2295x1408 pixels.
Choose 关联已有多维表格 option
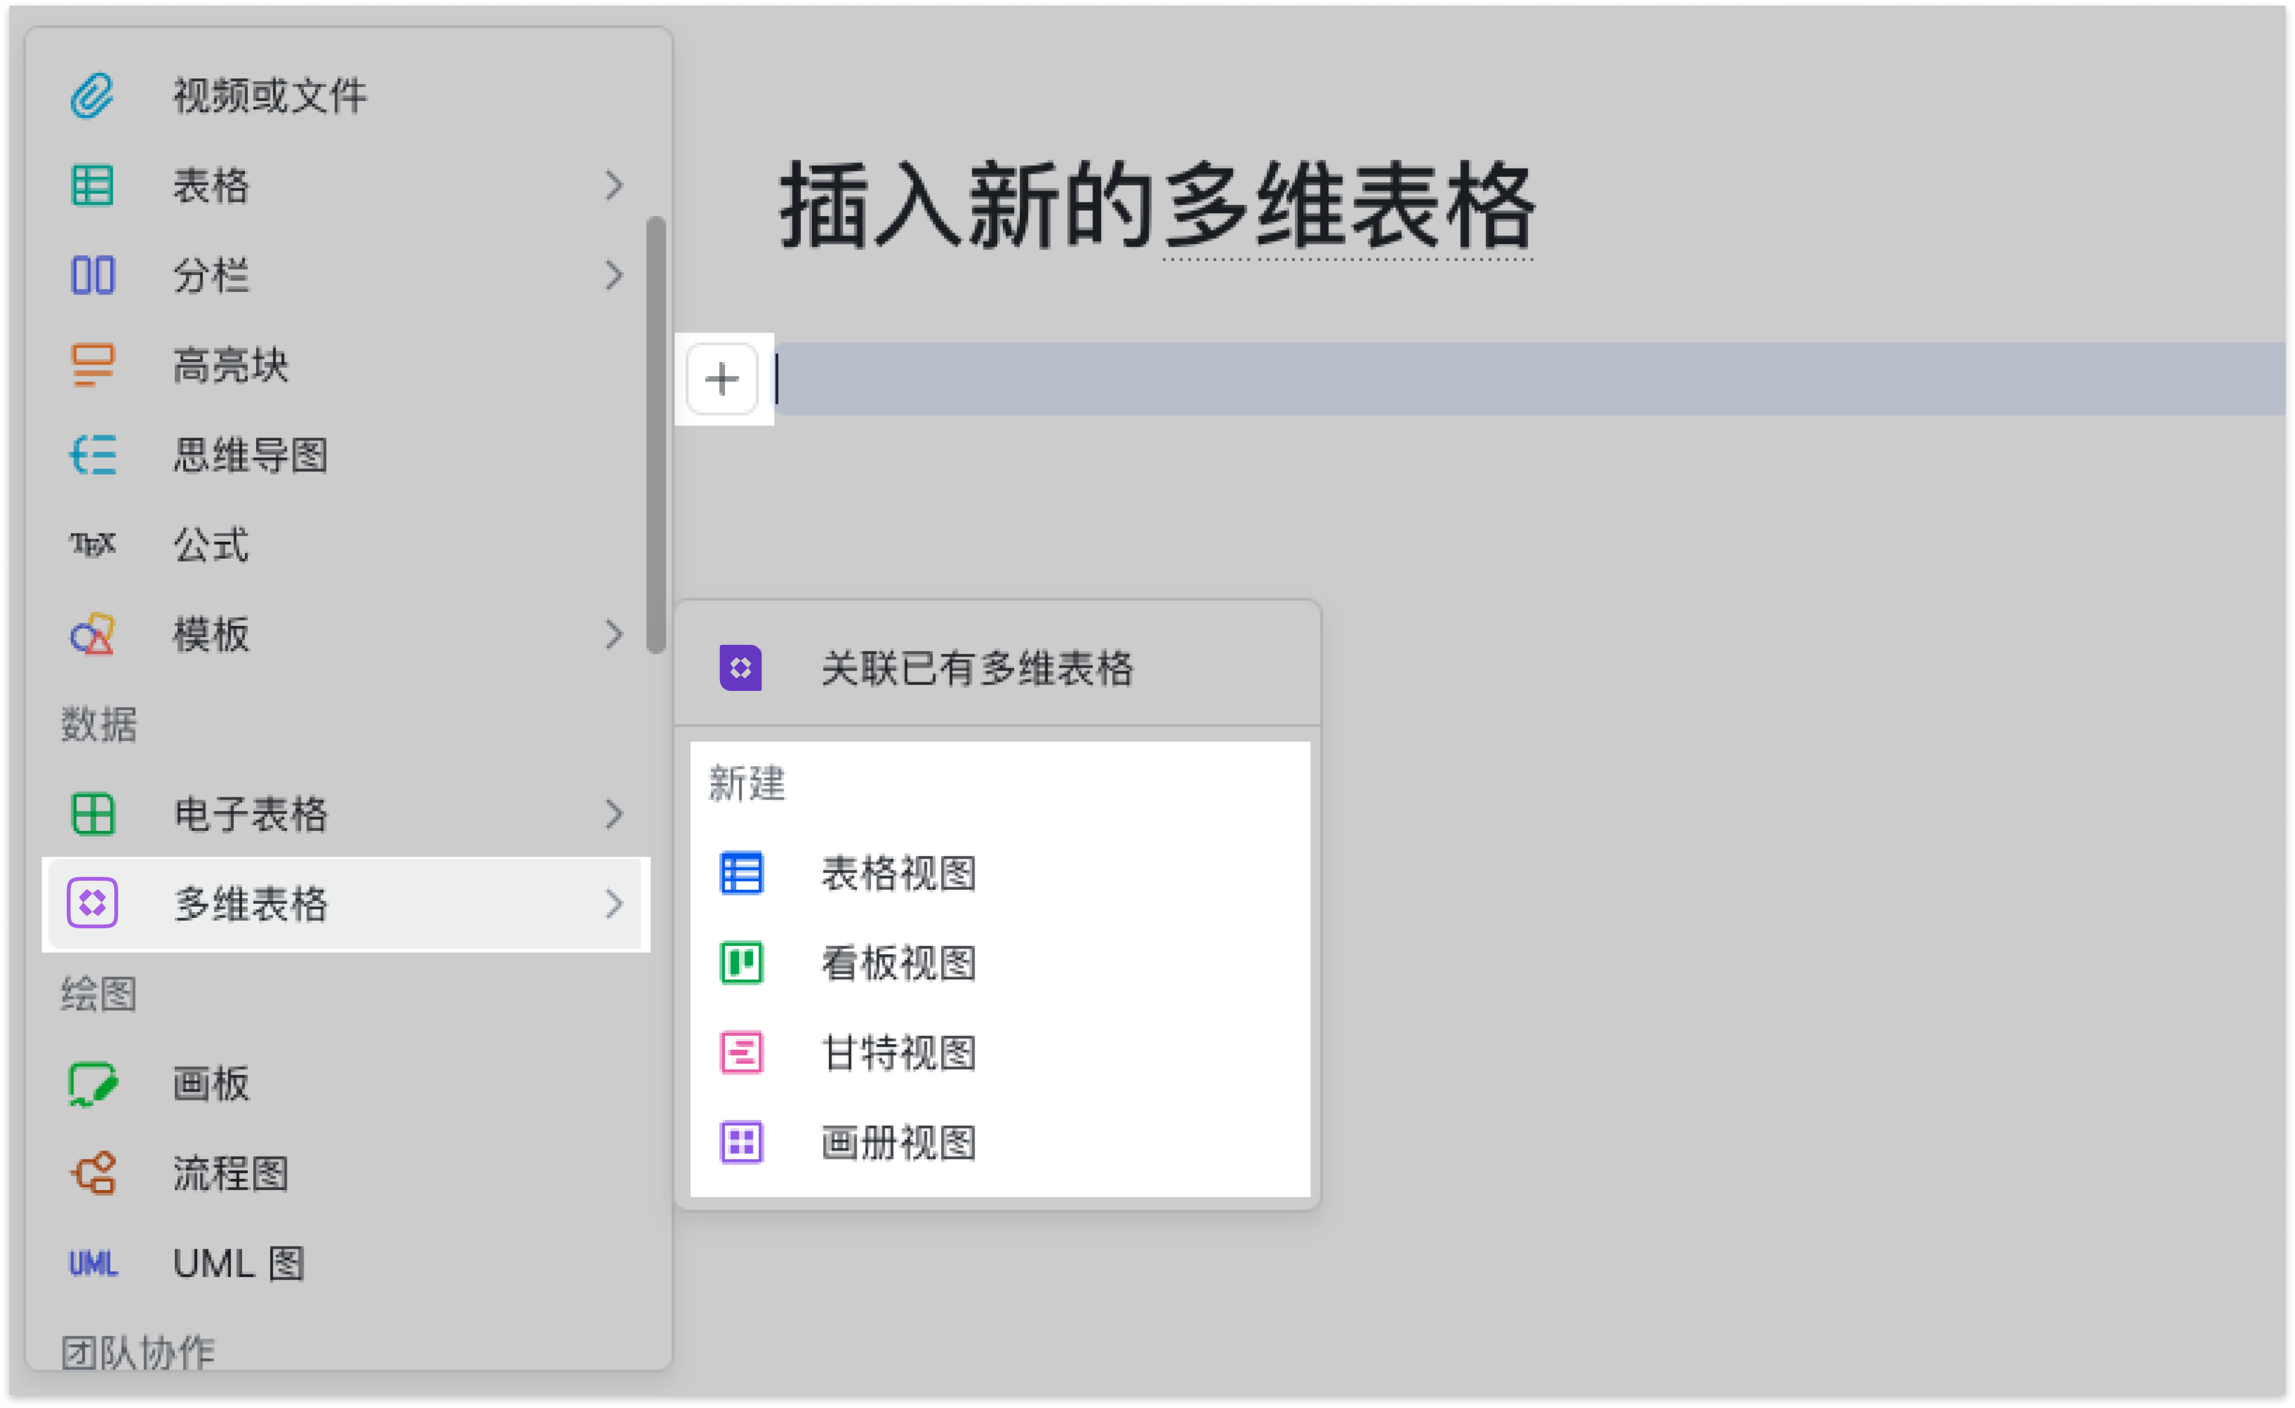pos(998,668)
